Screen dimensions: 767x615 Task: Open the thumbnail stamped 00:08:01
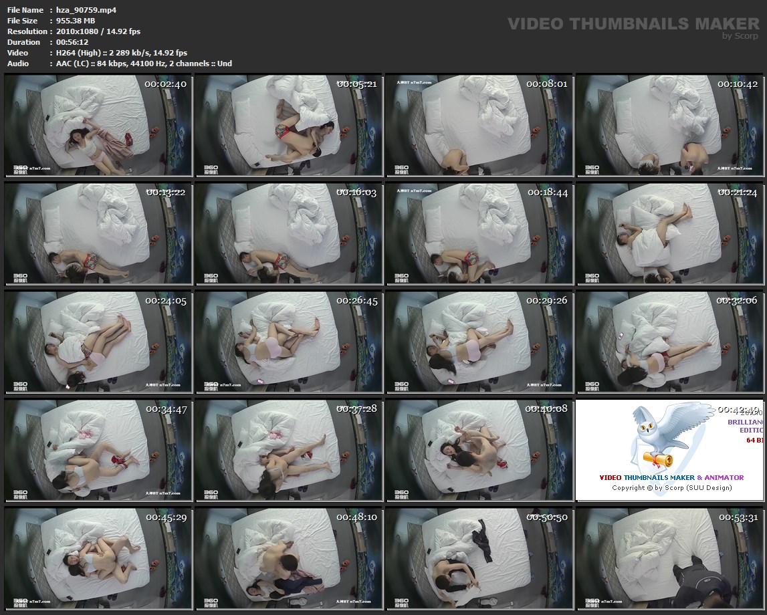479,125
